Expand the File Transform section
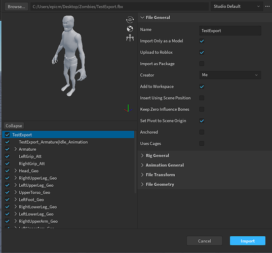The width and height of the screenshot is (272, 253). (142, 175)
